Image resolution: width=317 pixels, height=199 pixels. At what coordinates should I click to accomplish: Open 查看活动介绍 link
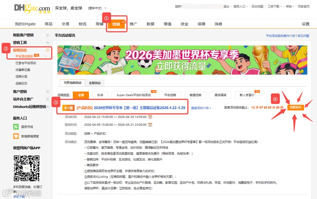coord(201,108)
